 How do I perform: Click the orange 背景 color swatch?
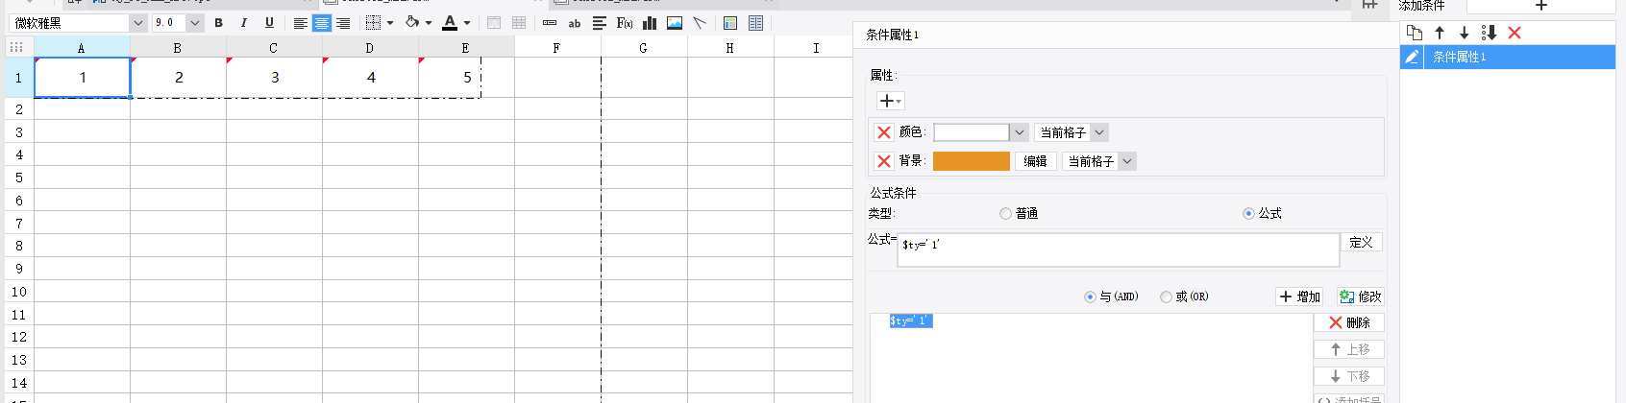(972, 161)
